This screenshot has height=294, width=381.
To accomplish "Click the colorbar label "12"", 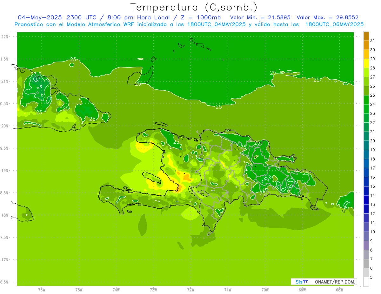I will pos(372,214).
